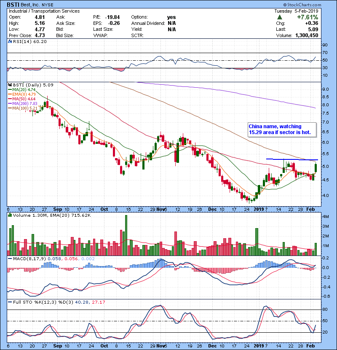This screenshot has height=350, width=337.
Task: Click the green up-arrow change indicator
Action: 280,17
